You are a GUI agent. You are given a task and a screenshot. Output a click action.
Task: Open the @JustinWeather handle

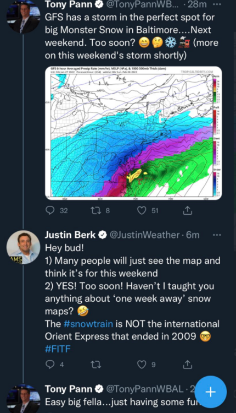(145, 235)
